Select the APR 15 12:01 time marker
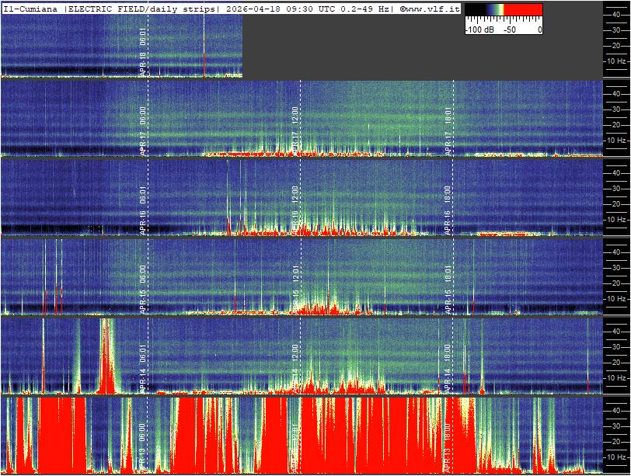Viewport: 631px width, 476px height. coord(295,289)
